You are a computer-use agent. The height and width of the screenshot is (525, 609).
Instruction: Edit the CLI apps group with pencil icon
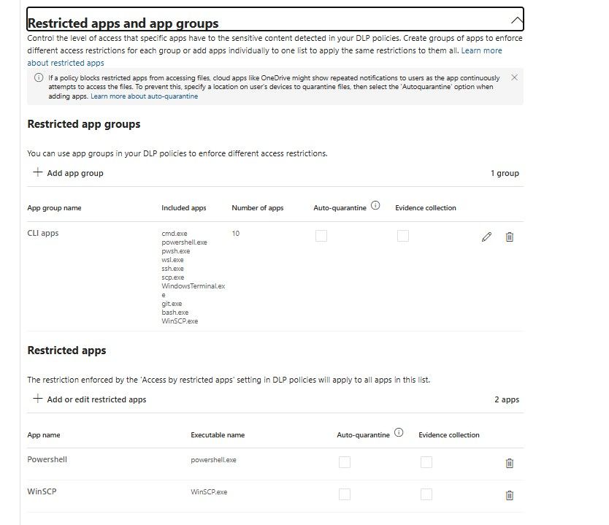coord(486,237)
